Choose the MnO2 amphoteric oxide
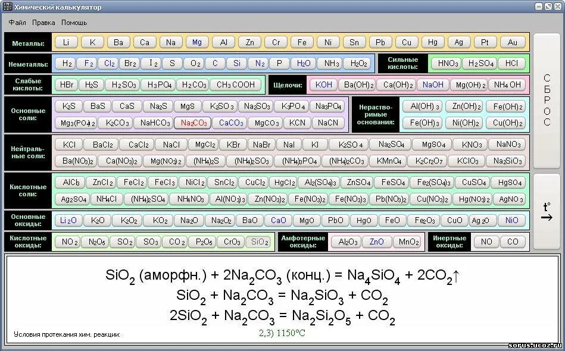 [408, 242]
